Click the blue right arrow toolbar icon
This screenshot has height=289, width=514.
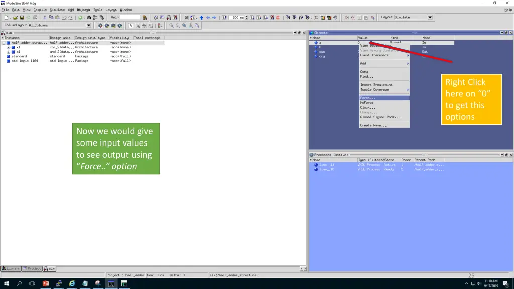pos(214,18)
